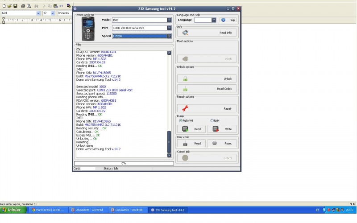Click log line 'Selected model: I600'
This screenshot has width=357, height=223.
pyautogui.click(x=91, y=87)
